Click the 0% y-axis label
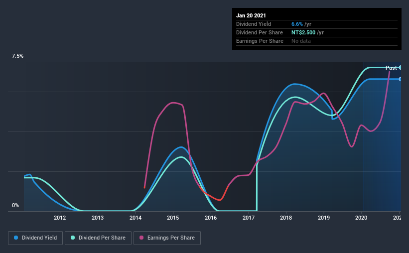The width and height of the screenshot is (409, 253). [15, 206]
